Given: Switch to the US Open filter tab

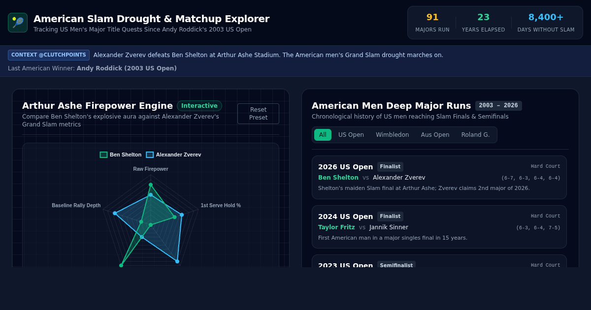Looking at the screenshot, I should coord(351,135).
